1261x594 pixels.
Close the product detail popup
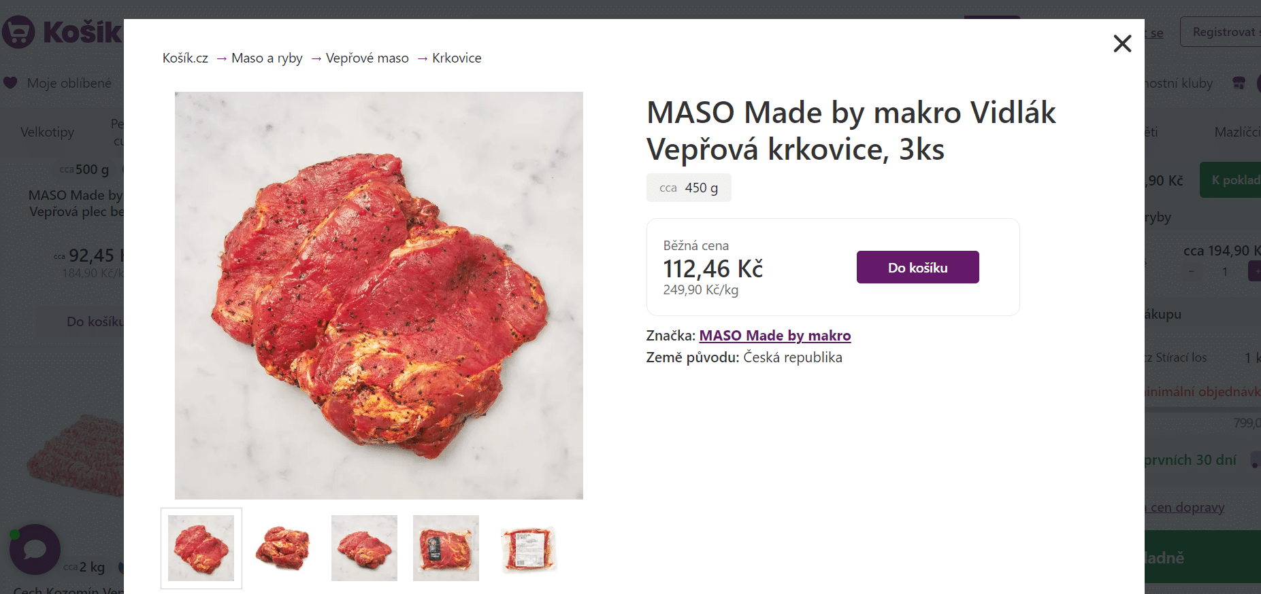[x=1122, y=43]
